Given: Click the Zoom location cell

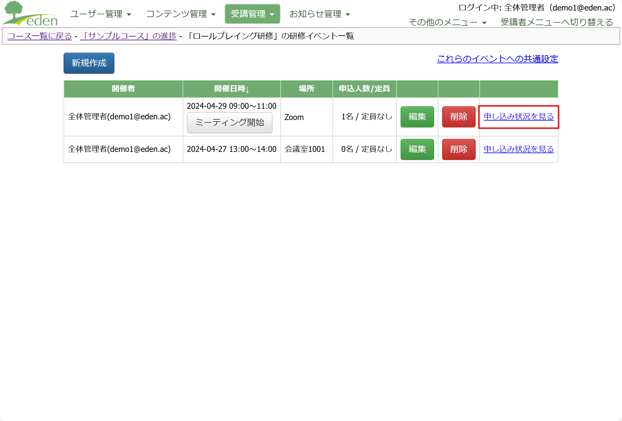Looking at the screenshot, I should 307,117.
